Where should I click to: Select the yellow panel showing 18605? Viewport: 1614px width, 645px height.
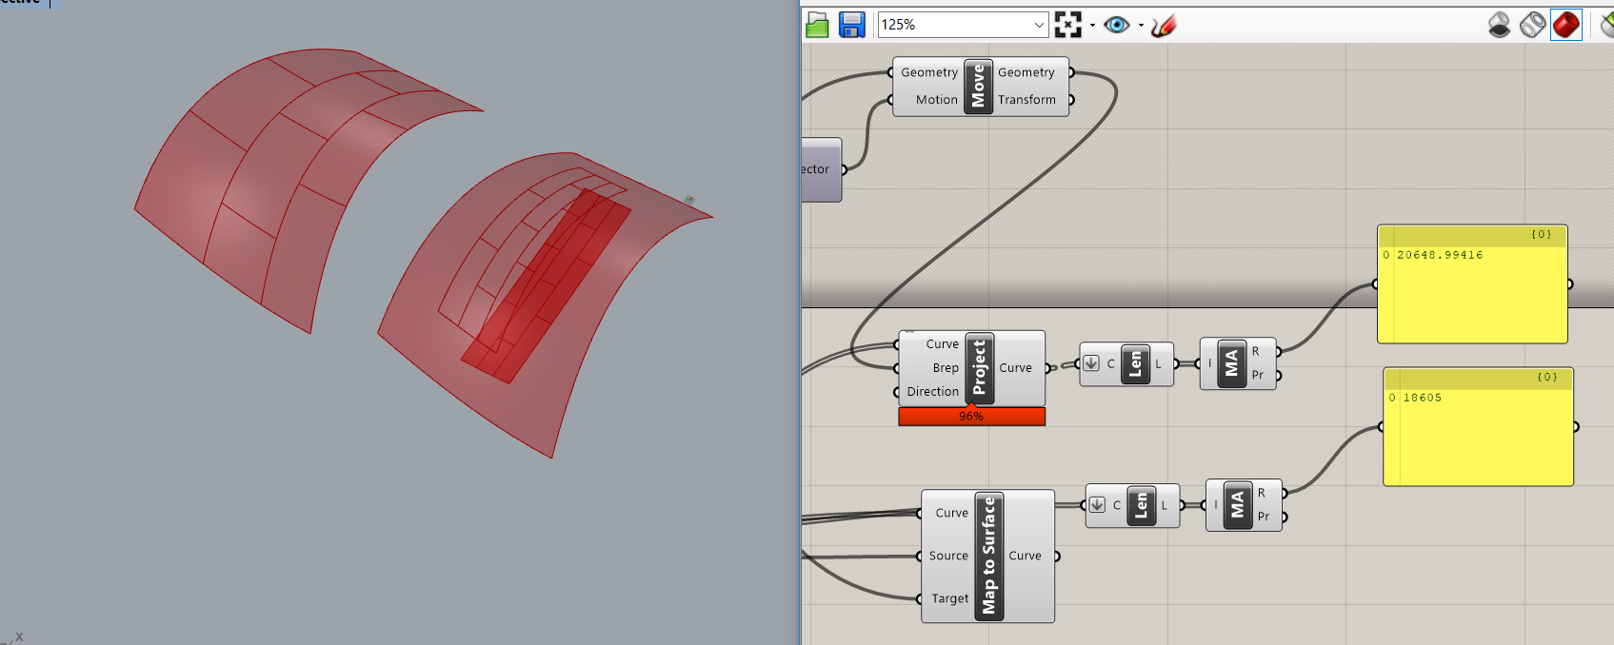point(1478,426)
